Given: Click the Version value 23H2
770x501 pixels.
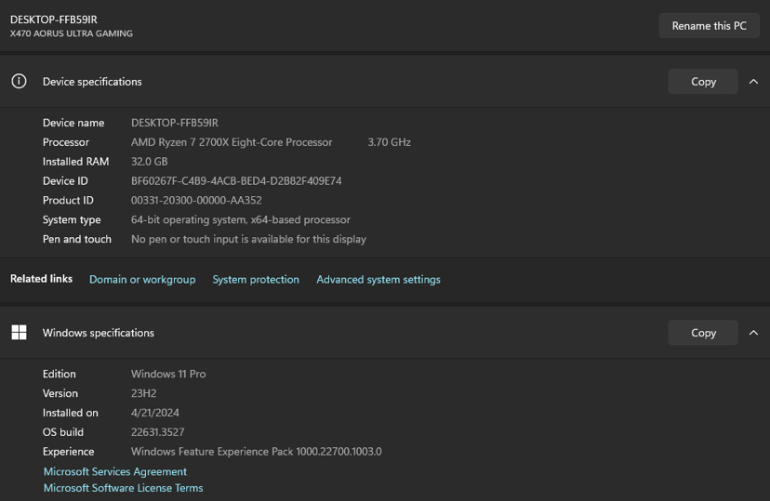Looking at the screenshot, I should tap(143, 393).
